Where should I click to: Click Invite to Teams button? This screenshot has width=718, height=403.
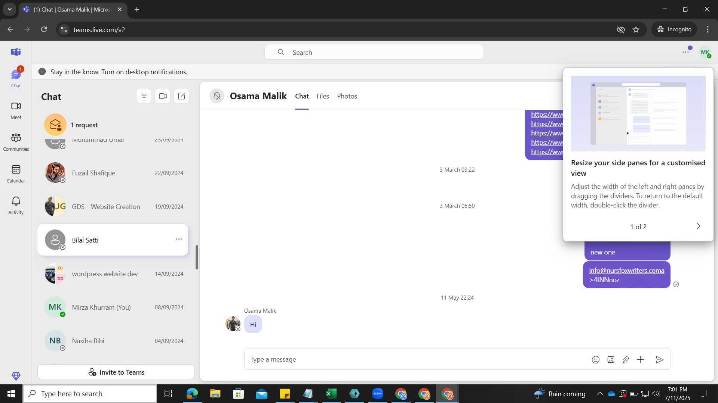[116, 372]
